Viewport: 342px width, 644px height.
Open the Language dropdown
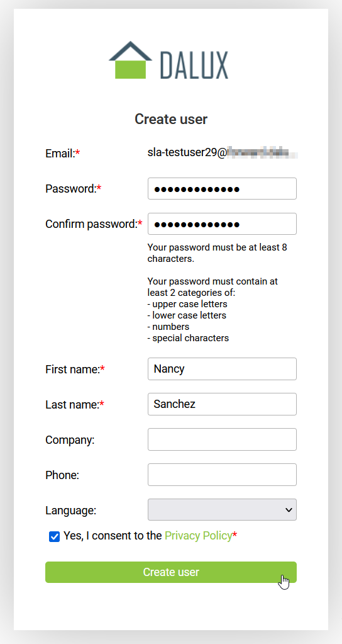click(222, 510)
